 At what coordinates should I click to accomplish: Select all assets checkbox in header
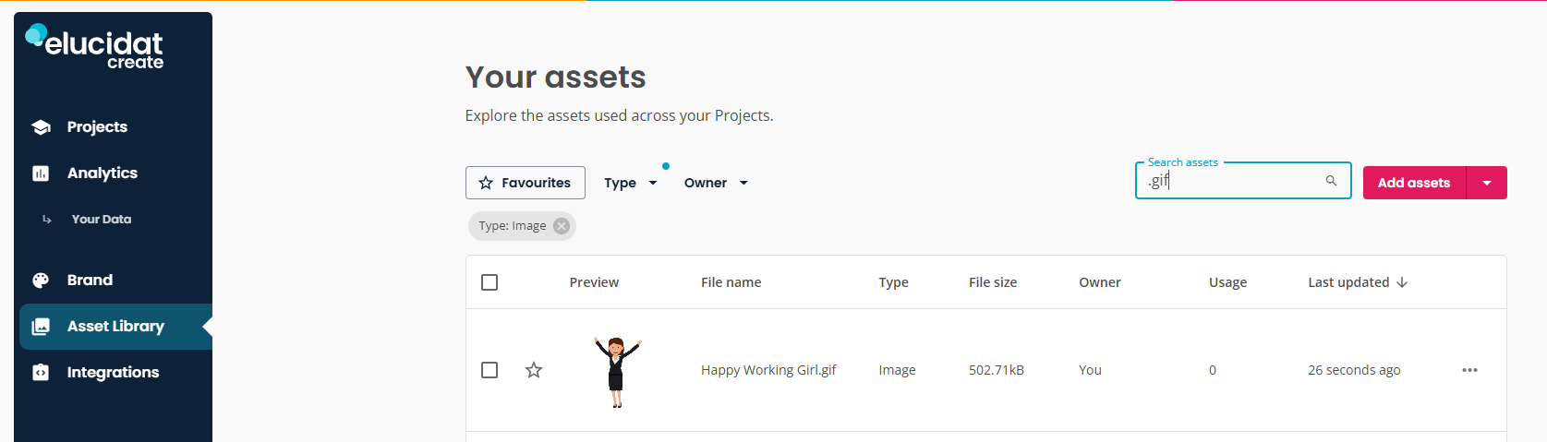click(x=489, y=282)
